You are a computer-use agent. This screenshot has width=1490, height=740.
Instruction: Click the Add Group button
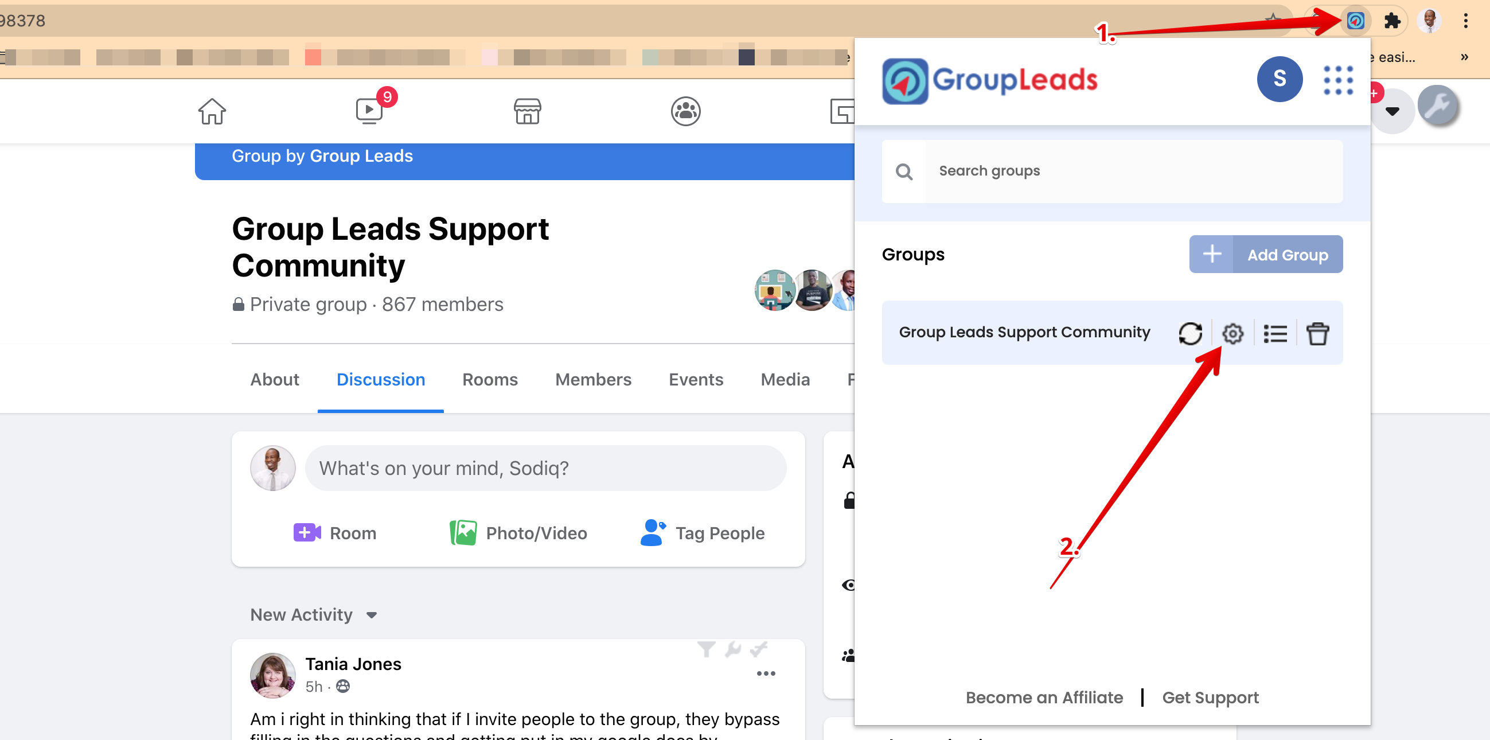[1266, 254]
